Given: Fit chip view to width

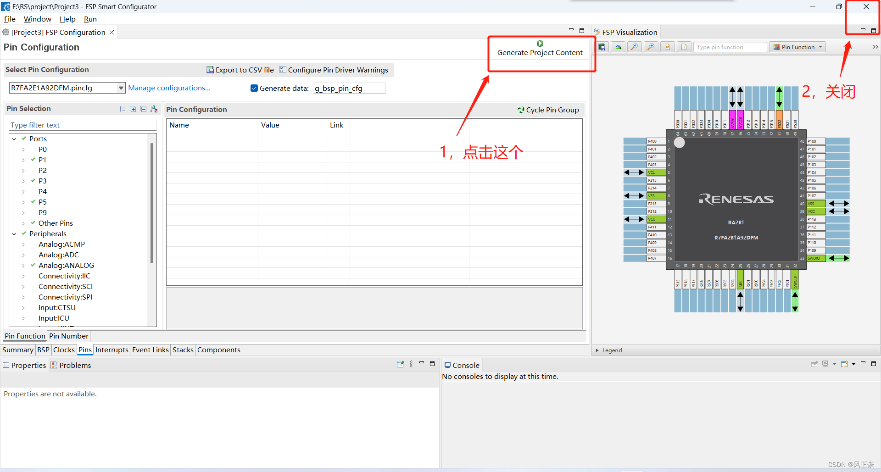Looking at the screenshot, I should [684, 47].
